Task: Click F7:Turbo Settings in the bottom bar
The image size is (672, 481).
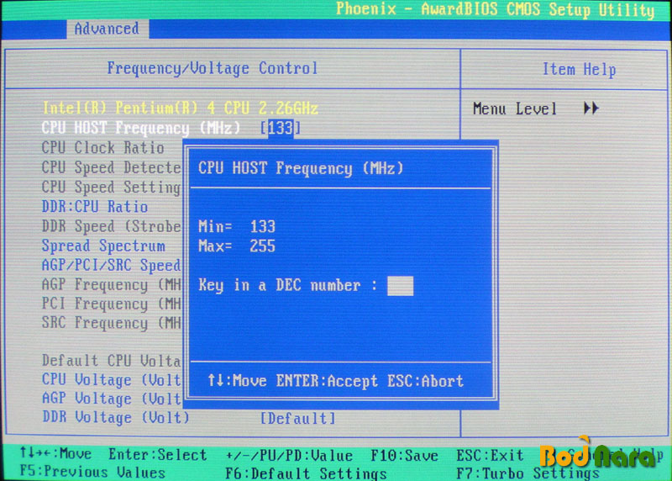Action: pyautogui.click(x=528, y=473)
